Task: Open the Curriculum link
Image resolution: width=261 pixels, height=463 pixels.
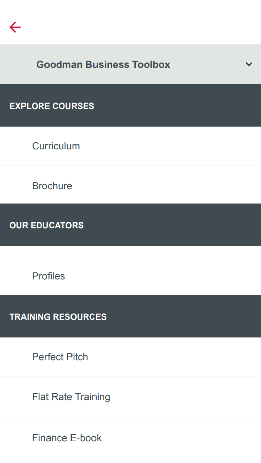Action: click(x=56, y=146)
